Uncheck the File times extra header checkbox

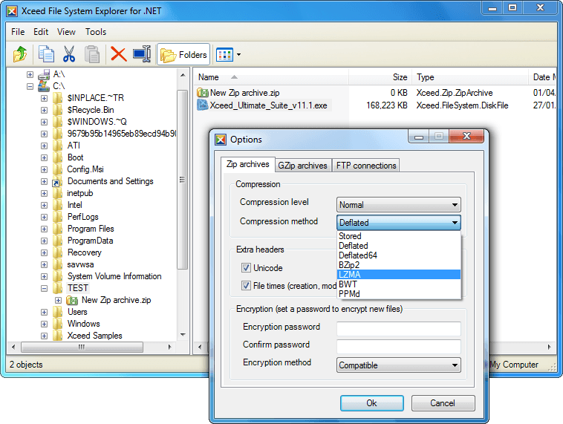246,286
